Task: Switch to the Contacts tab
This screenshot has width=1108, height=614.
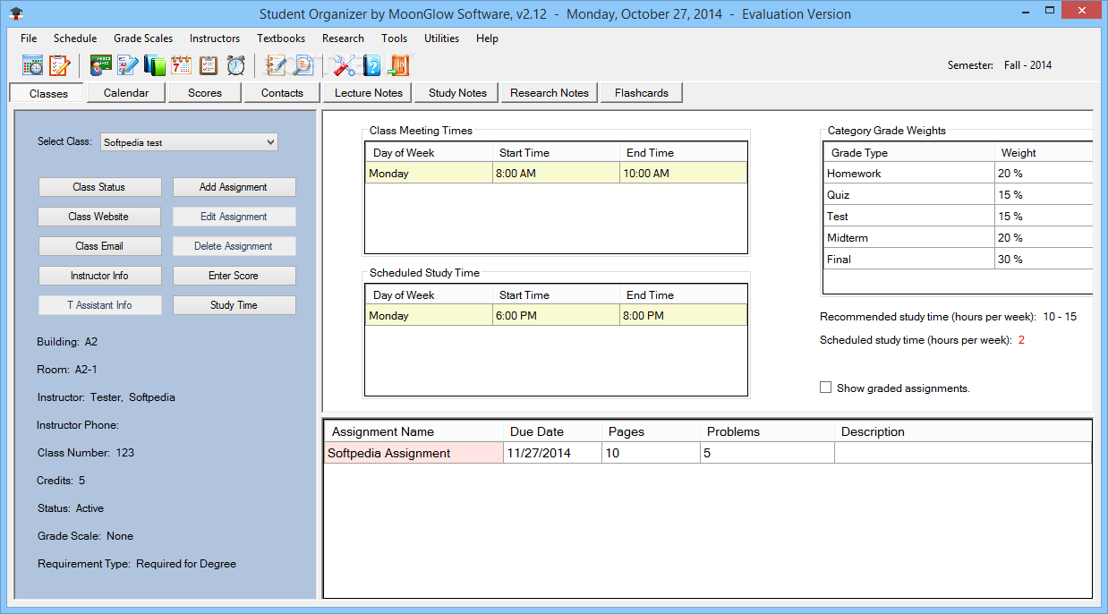Action: pyautogui.click(x=282, y=92)
